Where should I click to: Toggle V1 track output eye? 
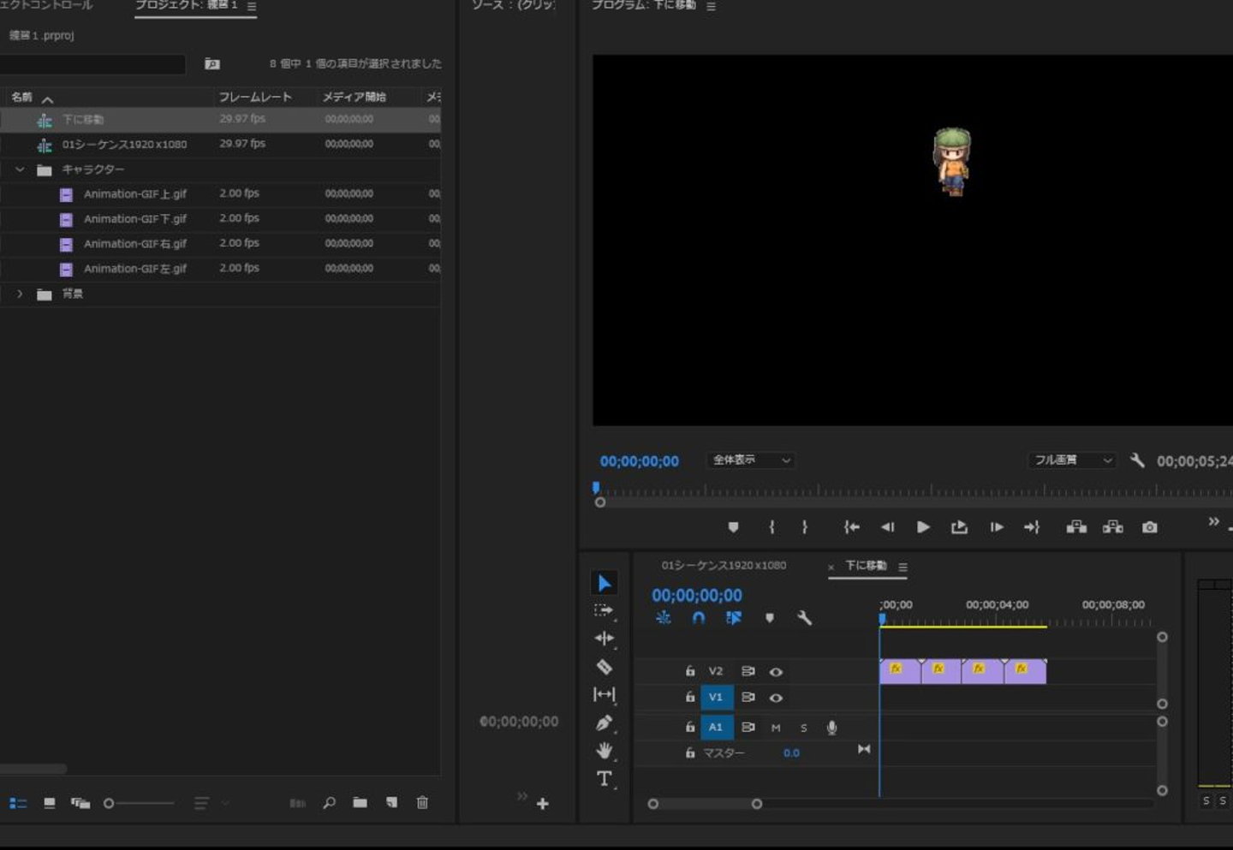point(776,698)
